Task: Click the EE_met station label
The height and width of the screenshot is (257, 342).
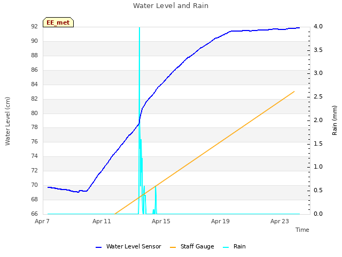Action: (58, 22)
